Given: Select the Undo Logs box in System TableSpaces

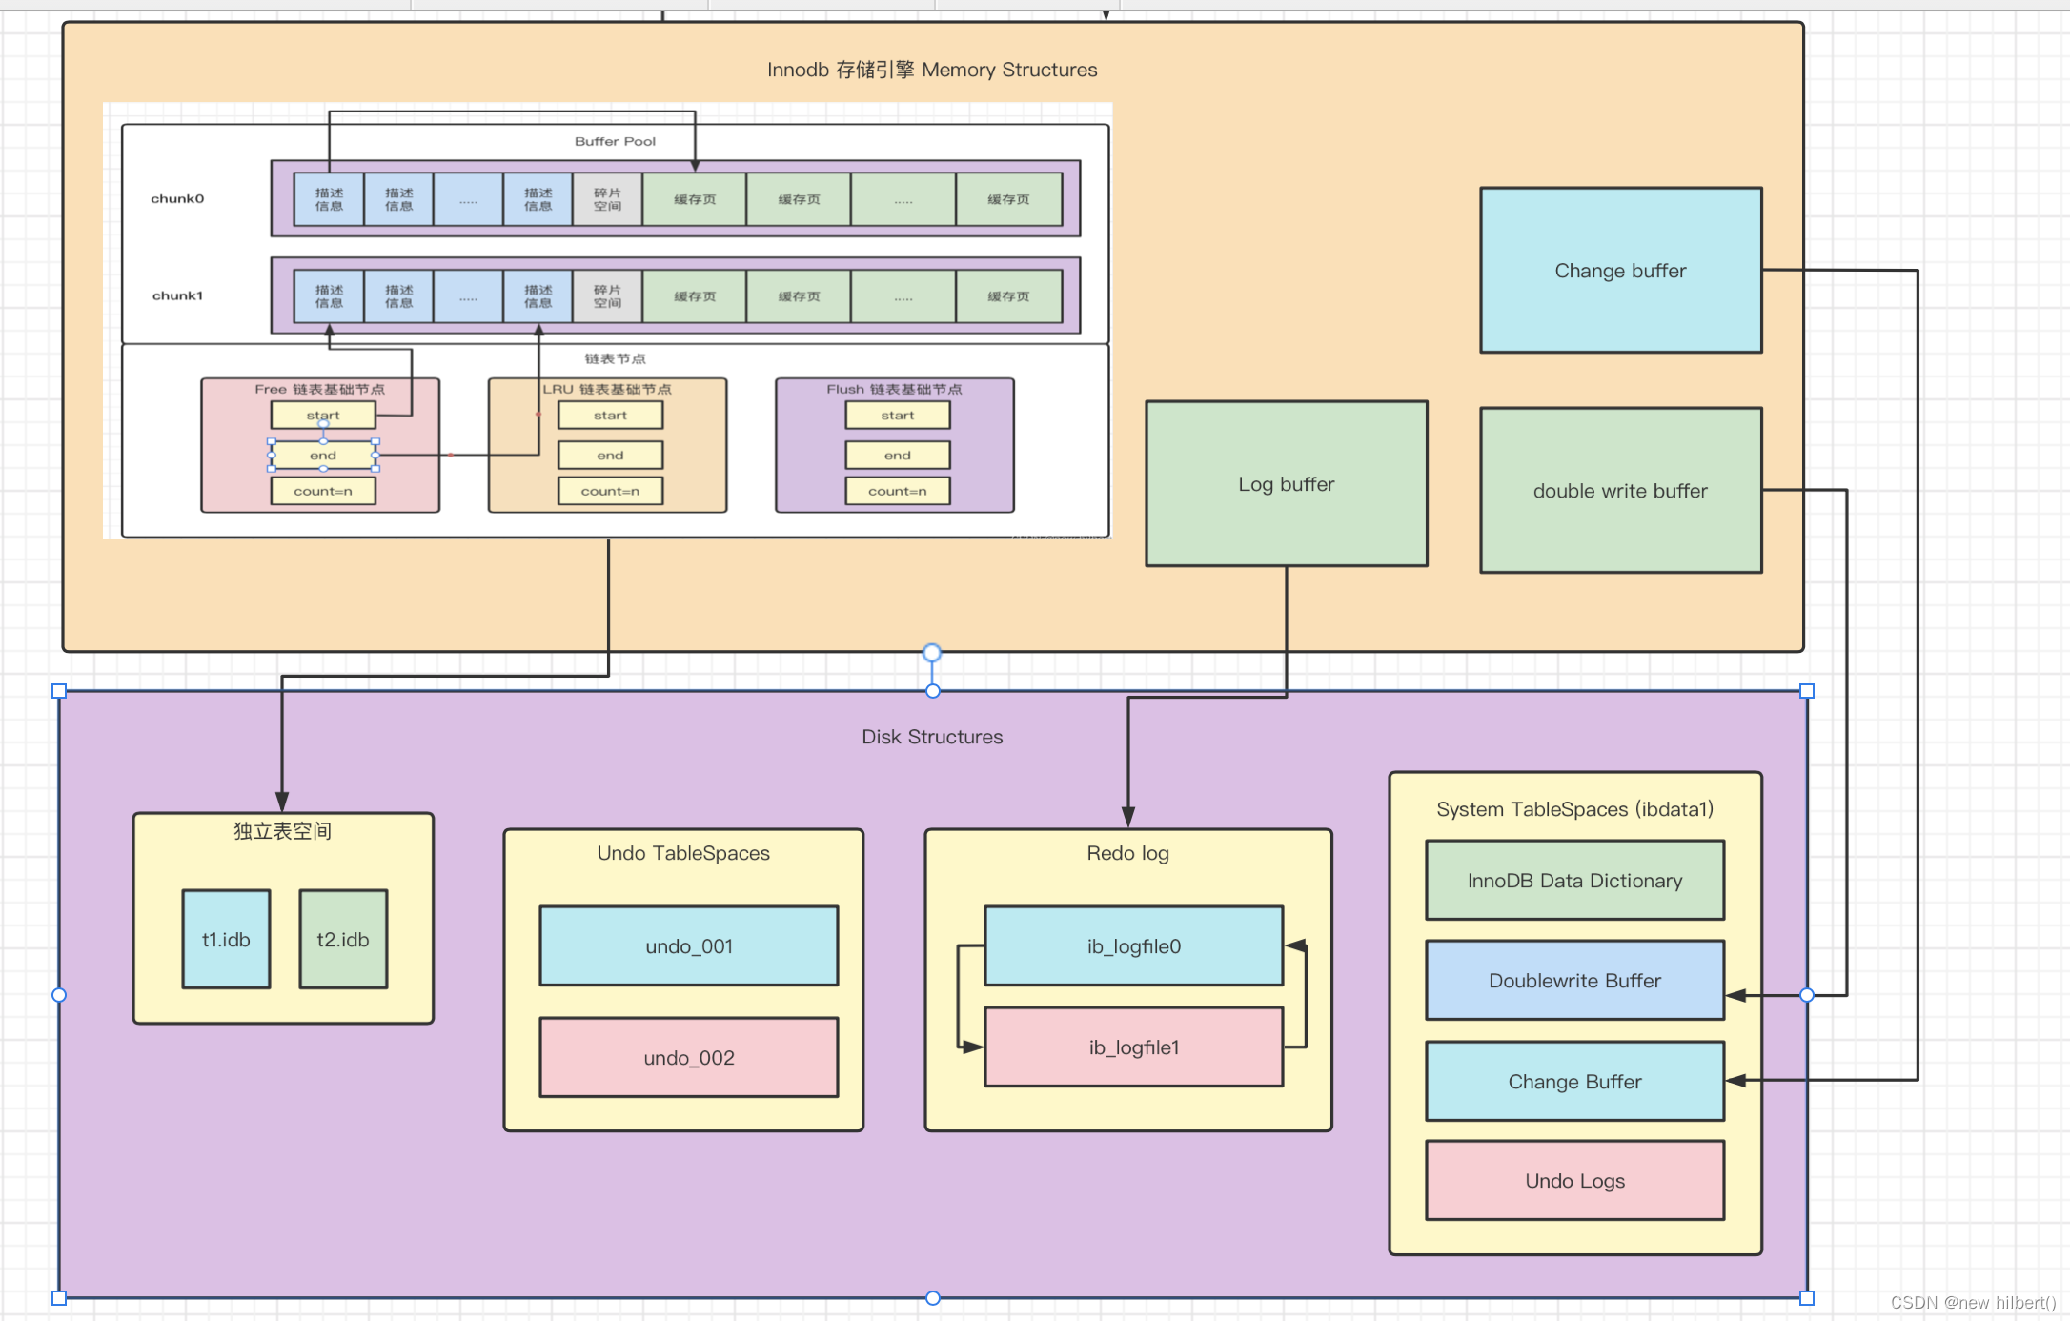Looking at the screenshot, I should point(1574,1181).
